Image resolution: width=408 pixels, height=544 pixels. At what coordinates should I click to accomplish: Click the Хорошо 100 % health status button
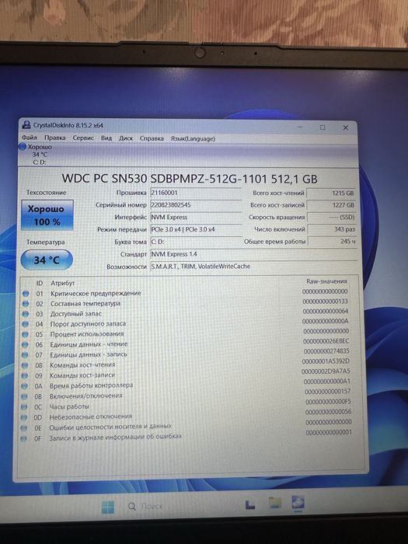47,214
